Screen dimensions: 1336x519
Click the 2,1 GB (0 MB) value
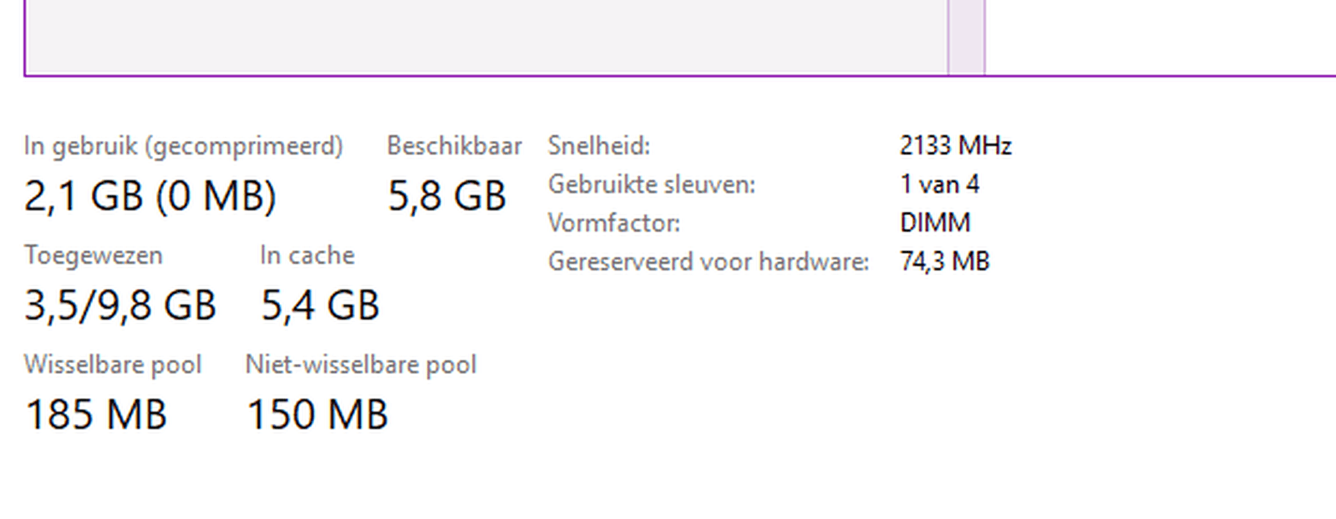point(150,196)
